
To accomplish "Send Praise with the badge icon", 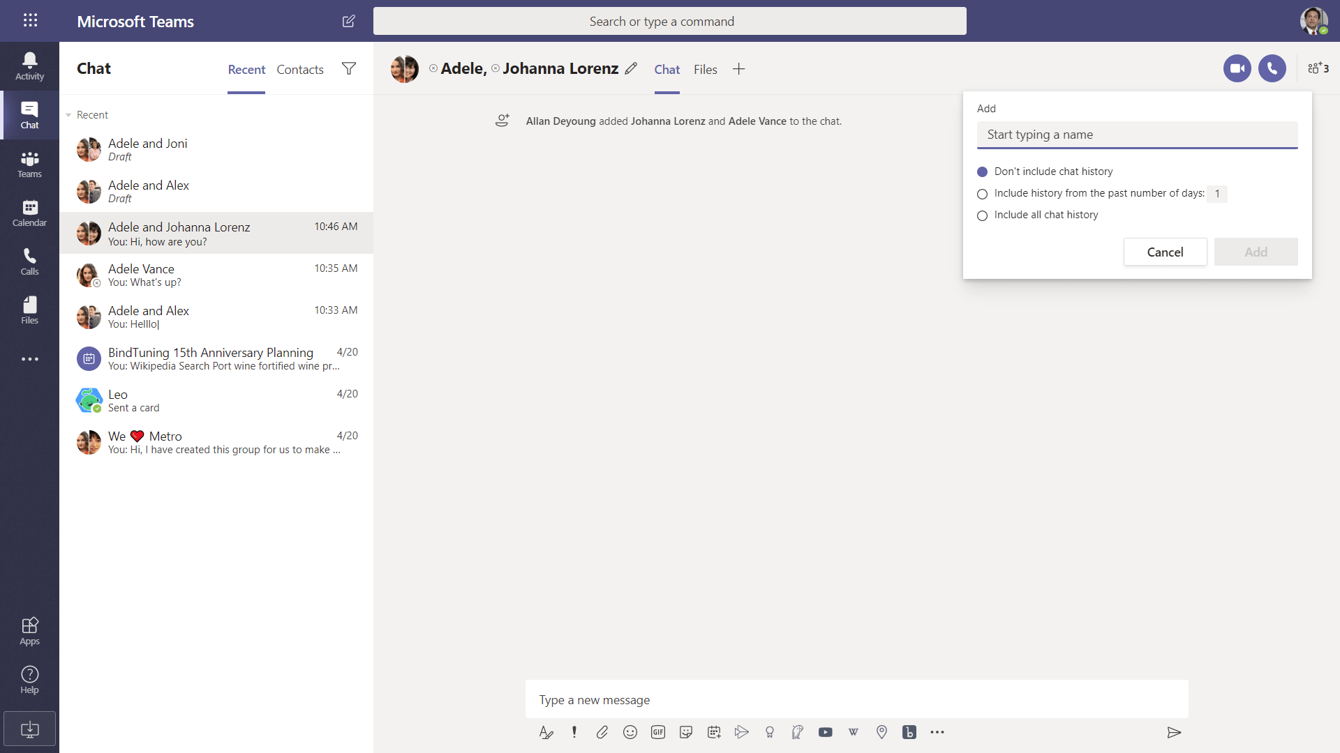I will point(769,732).
